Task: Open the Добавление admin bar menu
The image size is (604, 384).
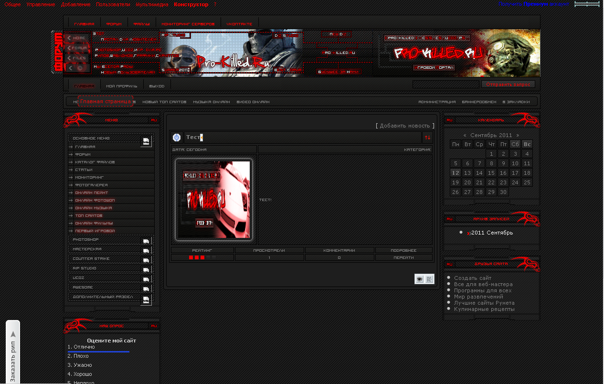Action: coord(75,4)
